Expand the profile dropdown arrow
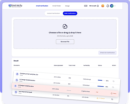Screen dimensions: 130x104 [x=115, y=6]
